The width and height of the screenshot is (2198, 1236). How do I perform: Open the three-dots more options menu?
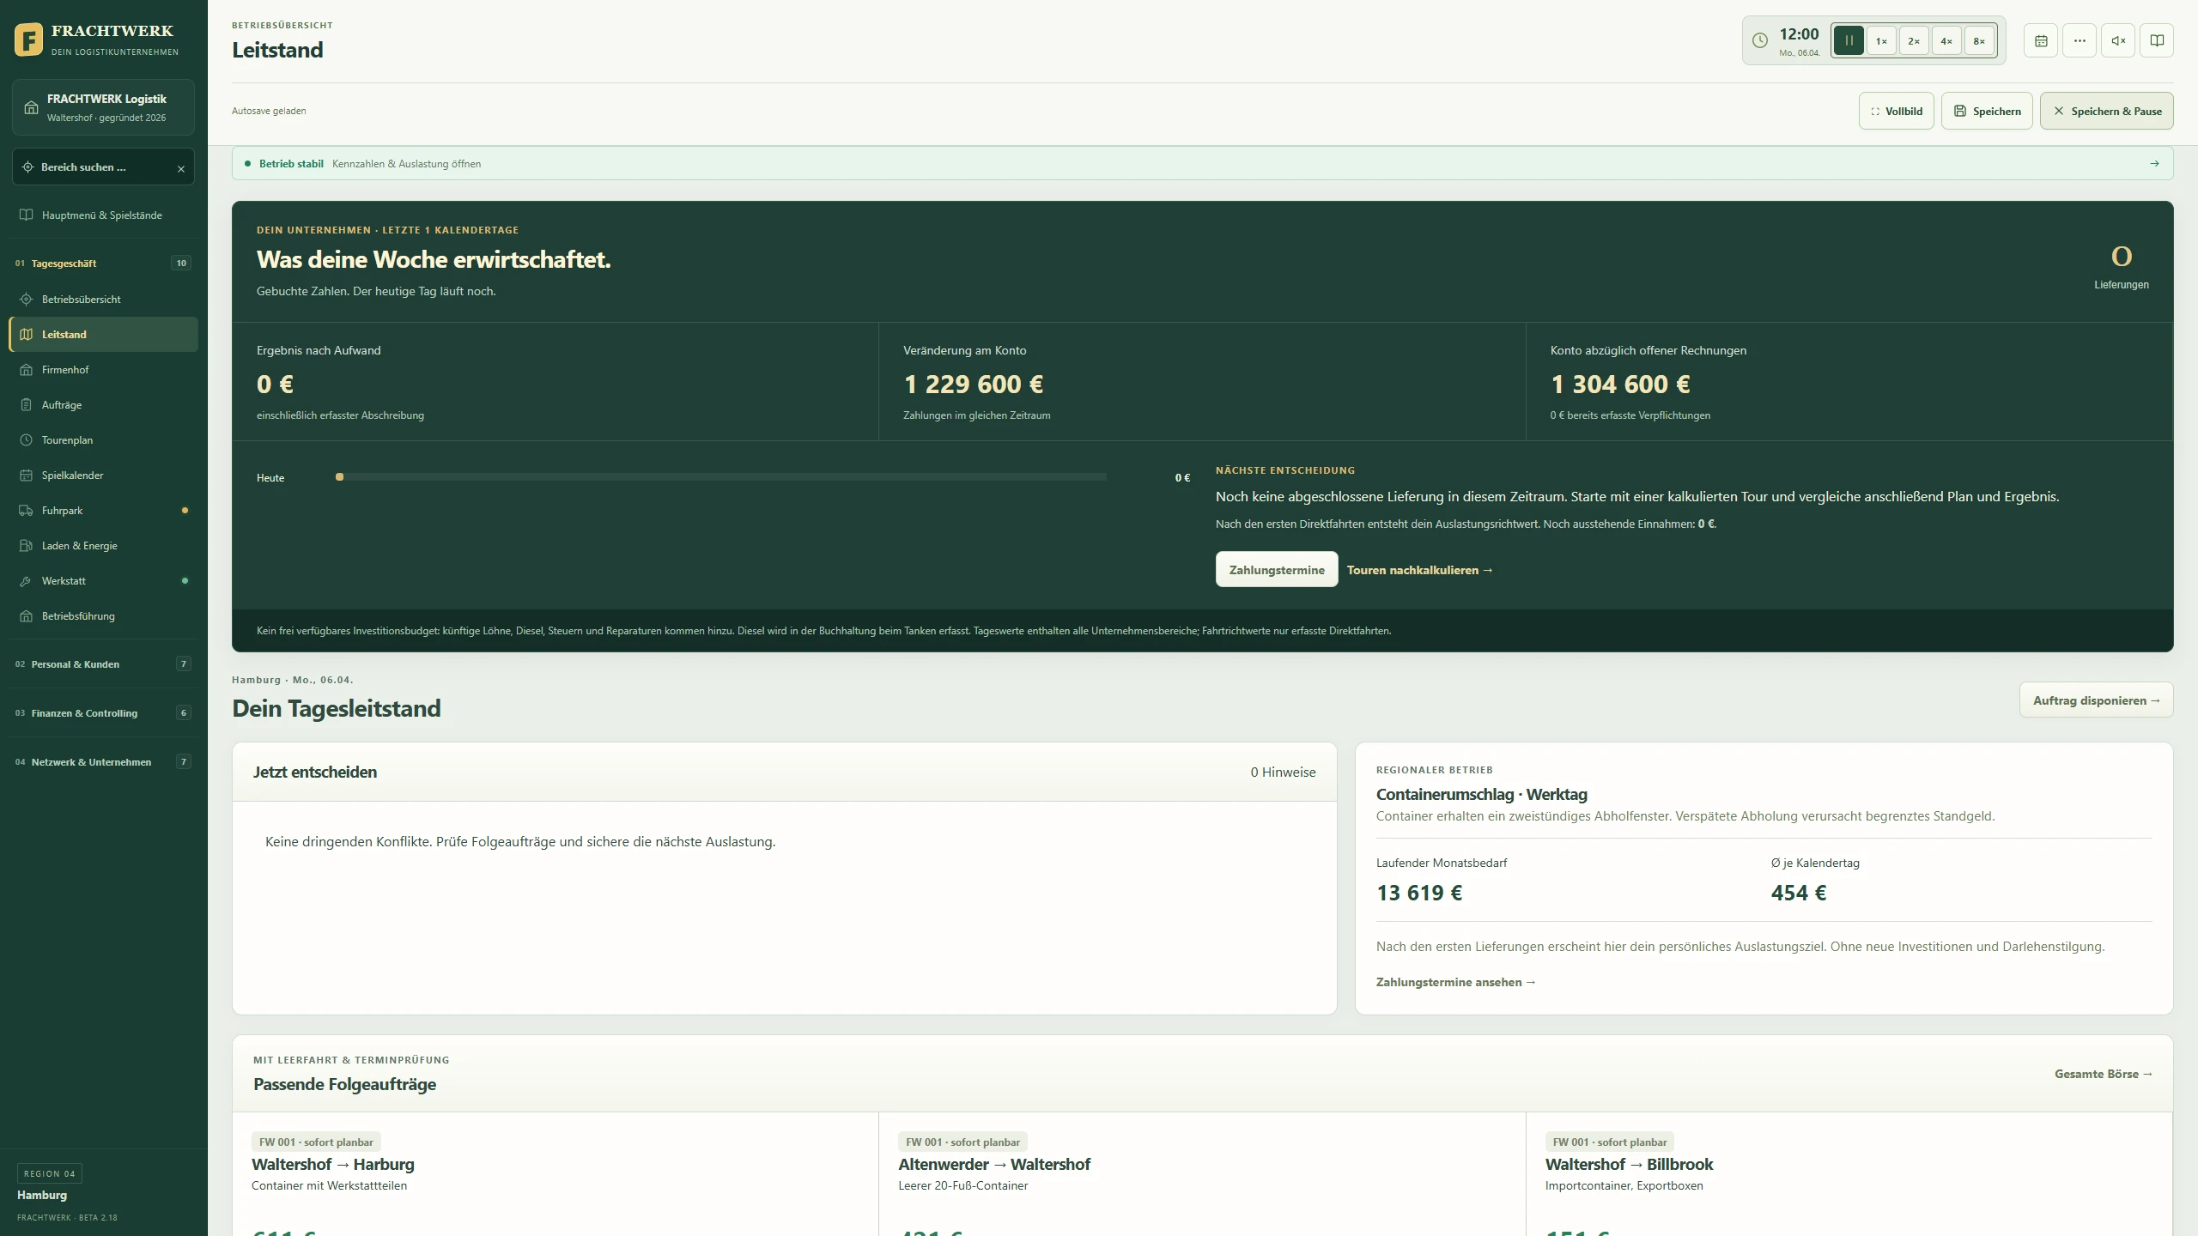[x=2080, y=40]
